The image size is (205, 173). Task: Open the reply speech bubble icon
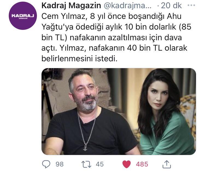pos(46,164)
